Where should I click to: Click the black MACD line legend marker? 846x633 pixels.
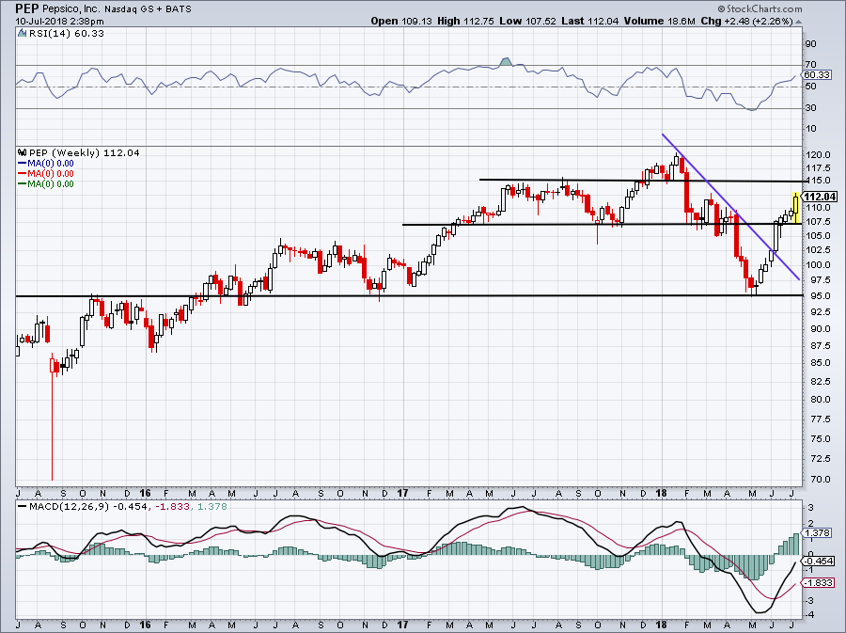pos(22,507)
